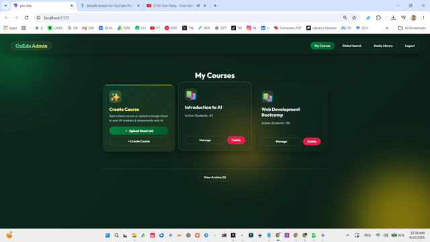Open the GCAL bookmark

coord(106,28)
